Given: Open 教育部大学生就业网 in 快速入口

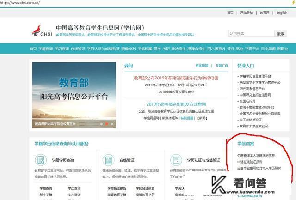Looking at the screenshot, I should [x=253, y=126].
